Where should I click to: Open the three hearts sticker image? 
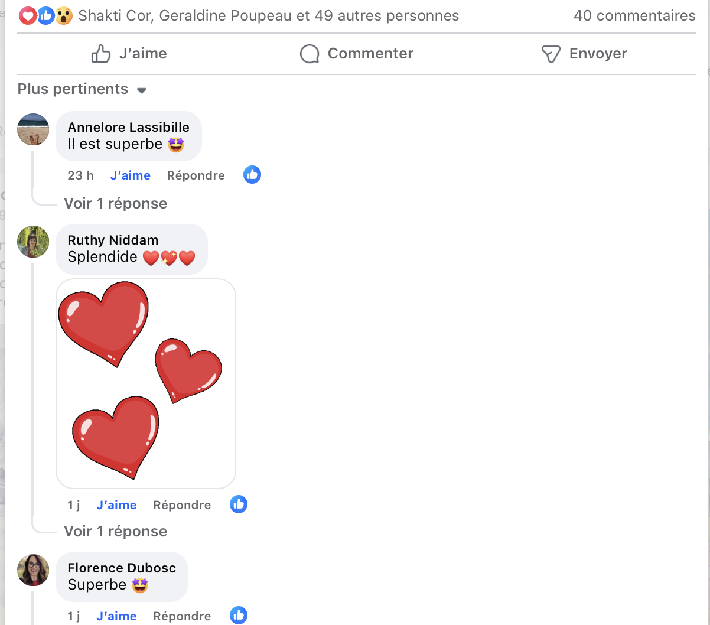tap(146, 383)
